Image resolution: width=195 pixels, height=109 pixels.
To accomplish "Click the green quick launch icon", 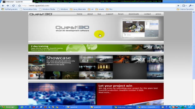I will (x=22, y=107).
